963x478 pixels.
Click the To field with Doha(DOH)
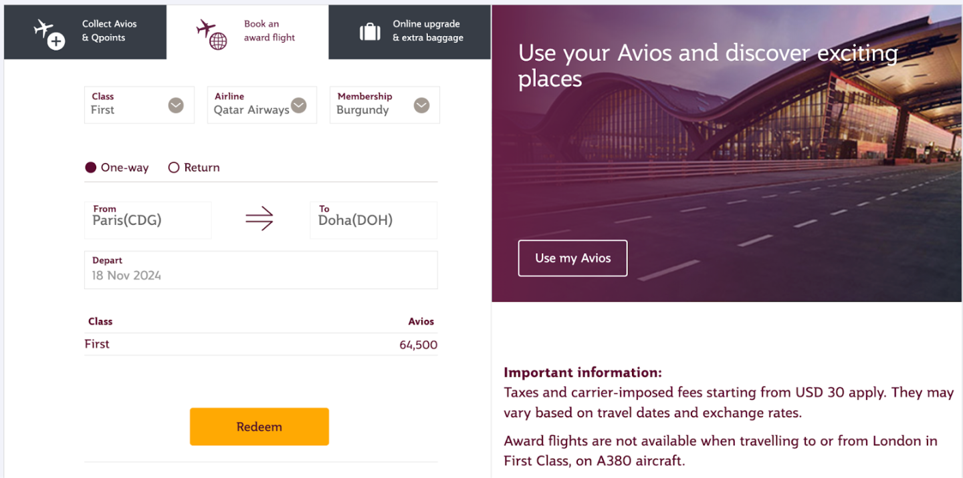(373, 220)
